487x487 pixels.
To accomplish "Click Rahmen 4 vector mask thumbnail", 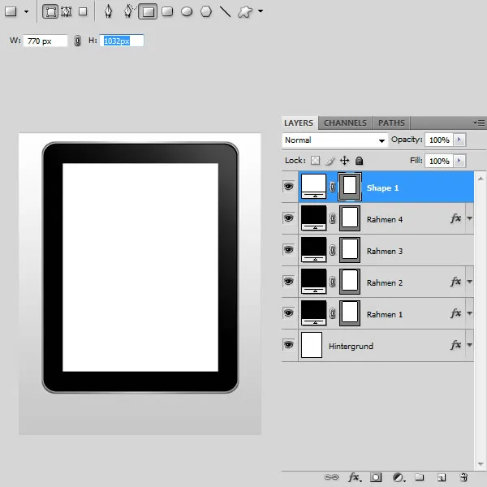I will (350, 218).
